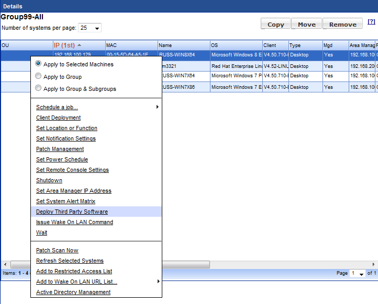This screenshot has width=378, height=304.
Task: Select Apply to Selected Machines radio button
Action: point(38,64)
